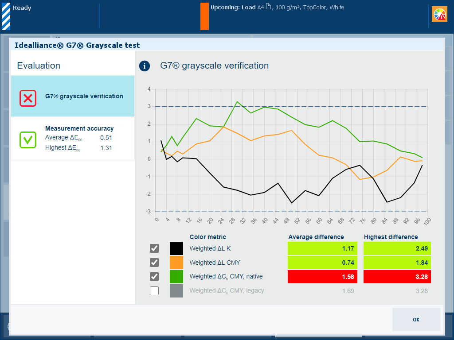Click the info icon beside G7 grayscale verification
This screenshot has width=454, height=340.
145,66
